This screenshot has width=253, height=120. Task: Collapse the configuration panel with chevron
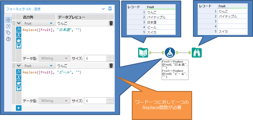pyautogui.click(x=103, y=9)
